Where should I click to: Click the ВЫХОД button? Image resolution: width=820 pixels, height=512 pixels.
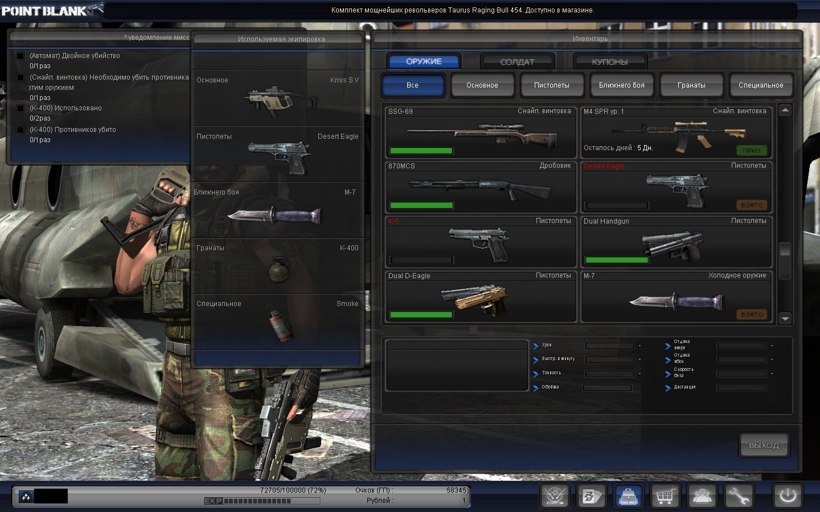(x=764, y=445)
